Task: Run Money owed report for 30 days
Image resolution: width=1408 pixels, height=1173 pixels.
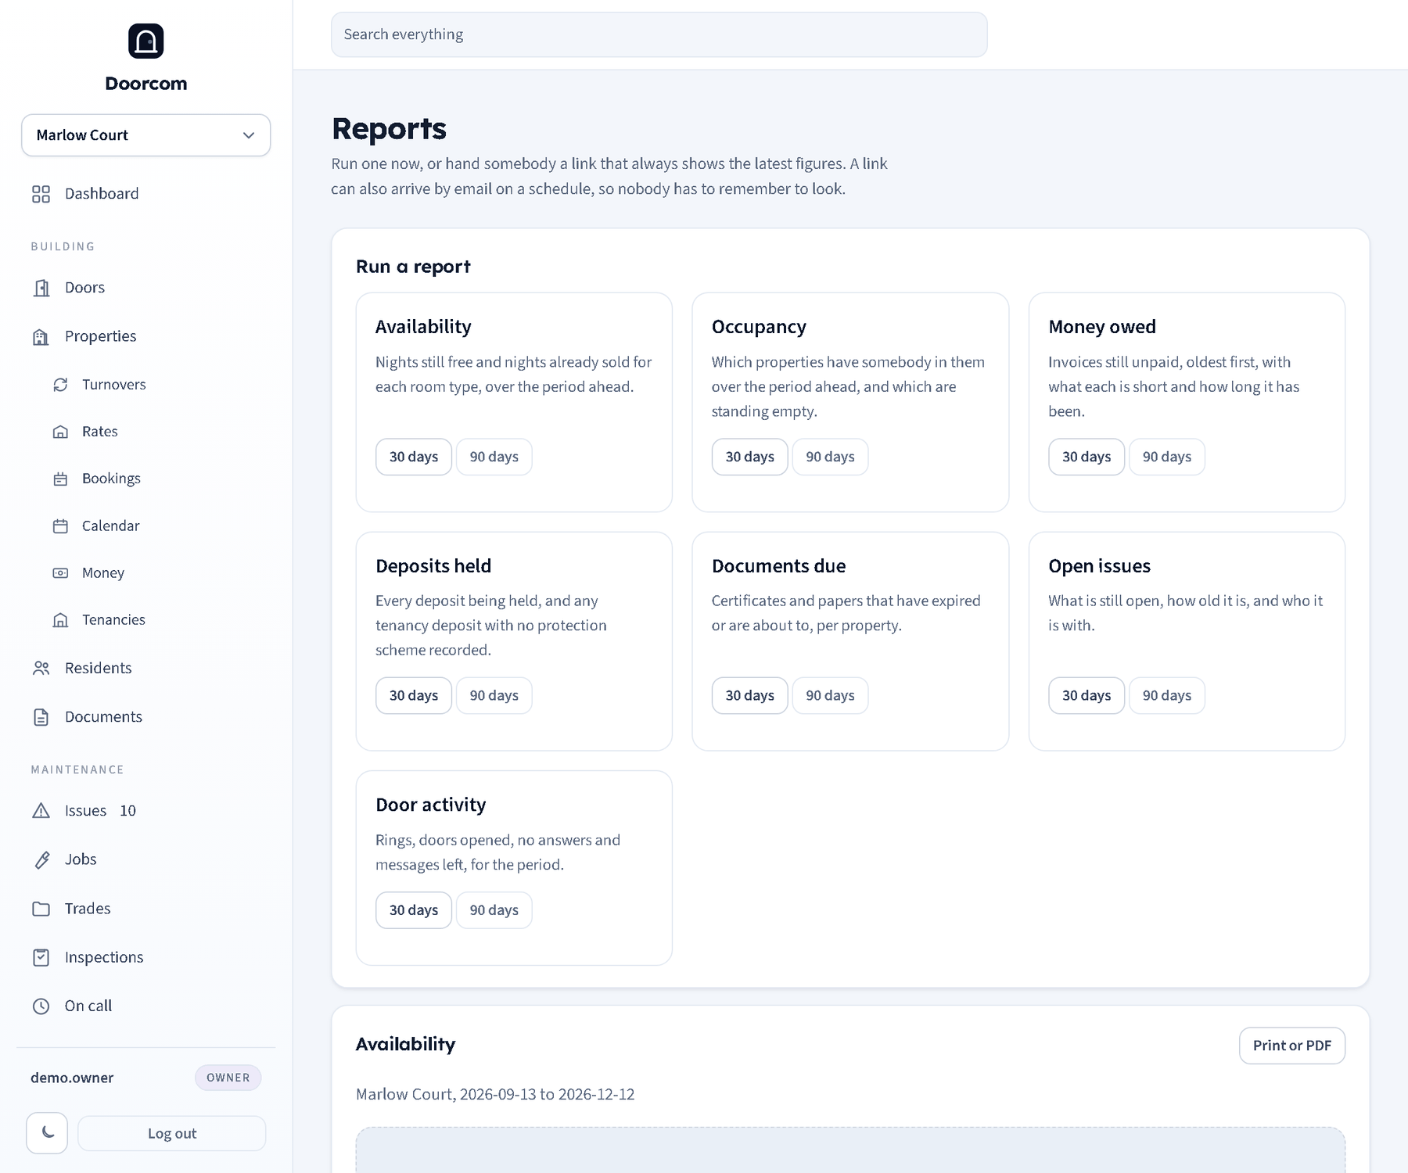Action: tap(1087, 457)
